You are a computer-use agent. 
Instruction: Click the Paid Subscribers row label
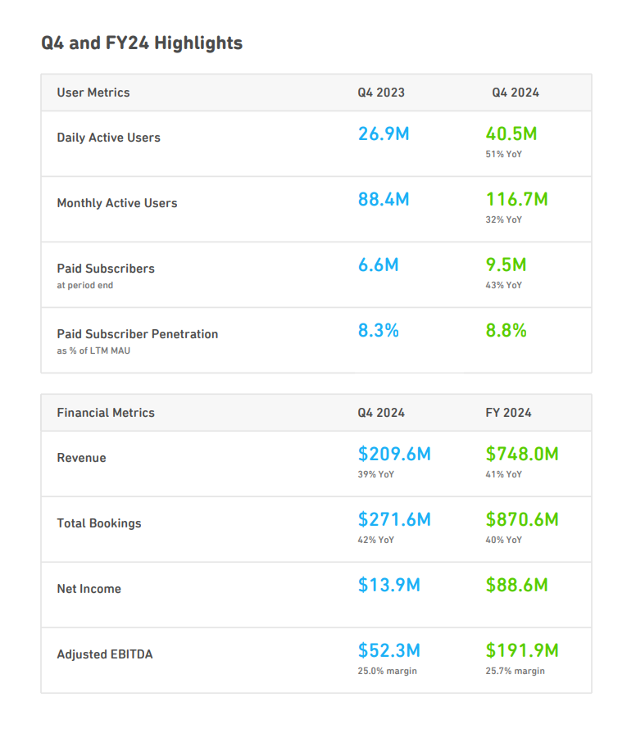click(105, 269)
